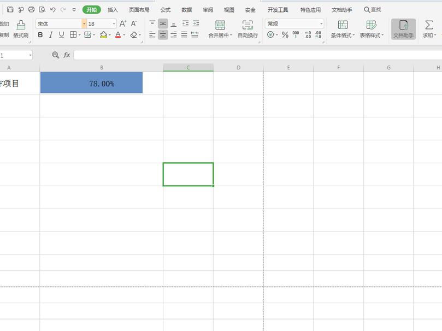Click distributed alignment icon
Image resolution: width=442 pixels, height=331 pixels.
pyautogui.click(x=195, y=34)
